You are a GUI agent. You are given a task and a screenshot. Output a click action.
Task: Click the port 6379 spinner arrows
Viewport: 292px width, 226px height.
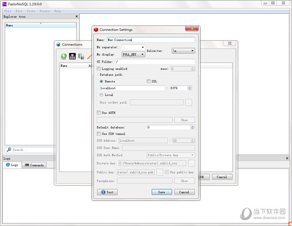[x=190, y=88]
